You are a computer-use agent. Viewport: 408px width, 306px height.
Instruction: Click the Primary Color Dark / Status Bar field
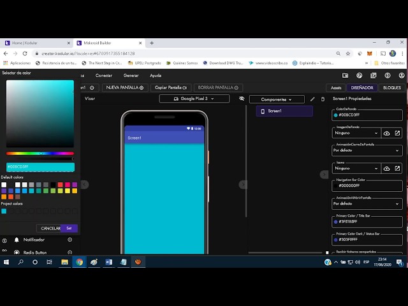click(x=367, y=240)
